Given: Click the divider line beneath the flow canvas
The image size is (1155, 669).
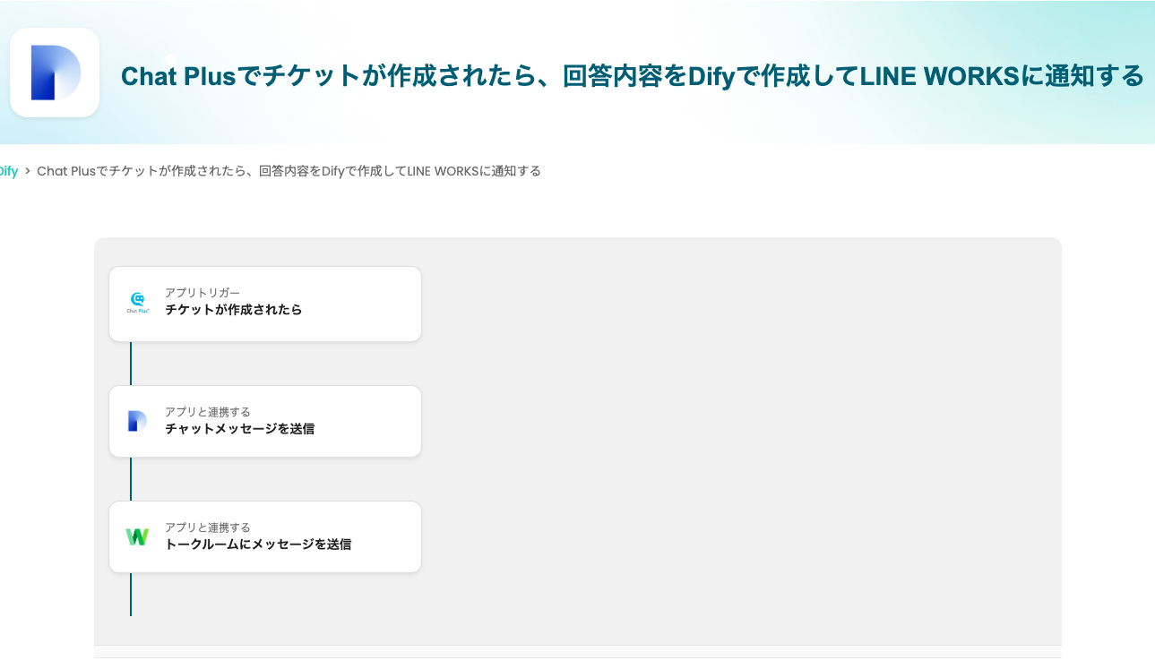Looking at the screenshot, I should click(578, 645).
